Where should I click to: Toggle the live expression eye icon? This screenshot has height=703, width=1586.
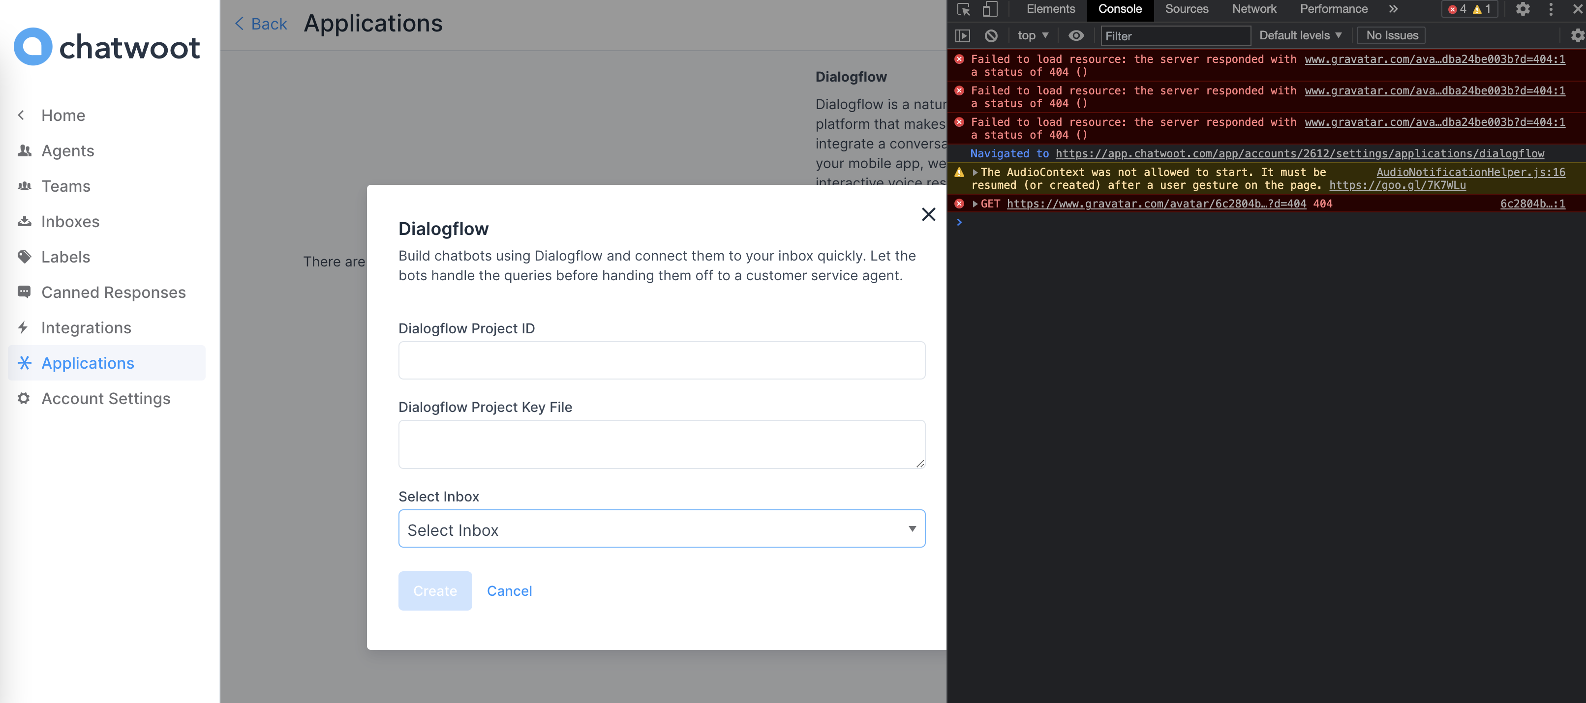tap(1075, 35)
